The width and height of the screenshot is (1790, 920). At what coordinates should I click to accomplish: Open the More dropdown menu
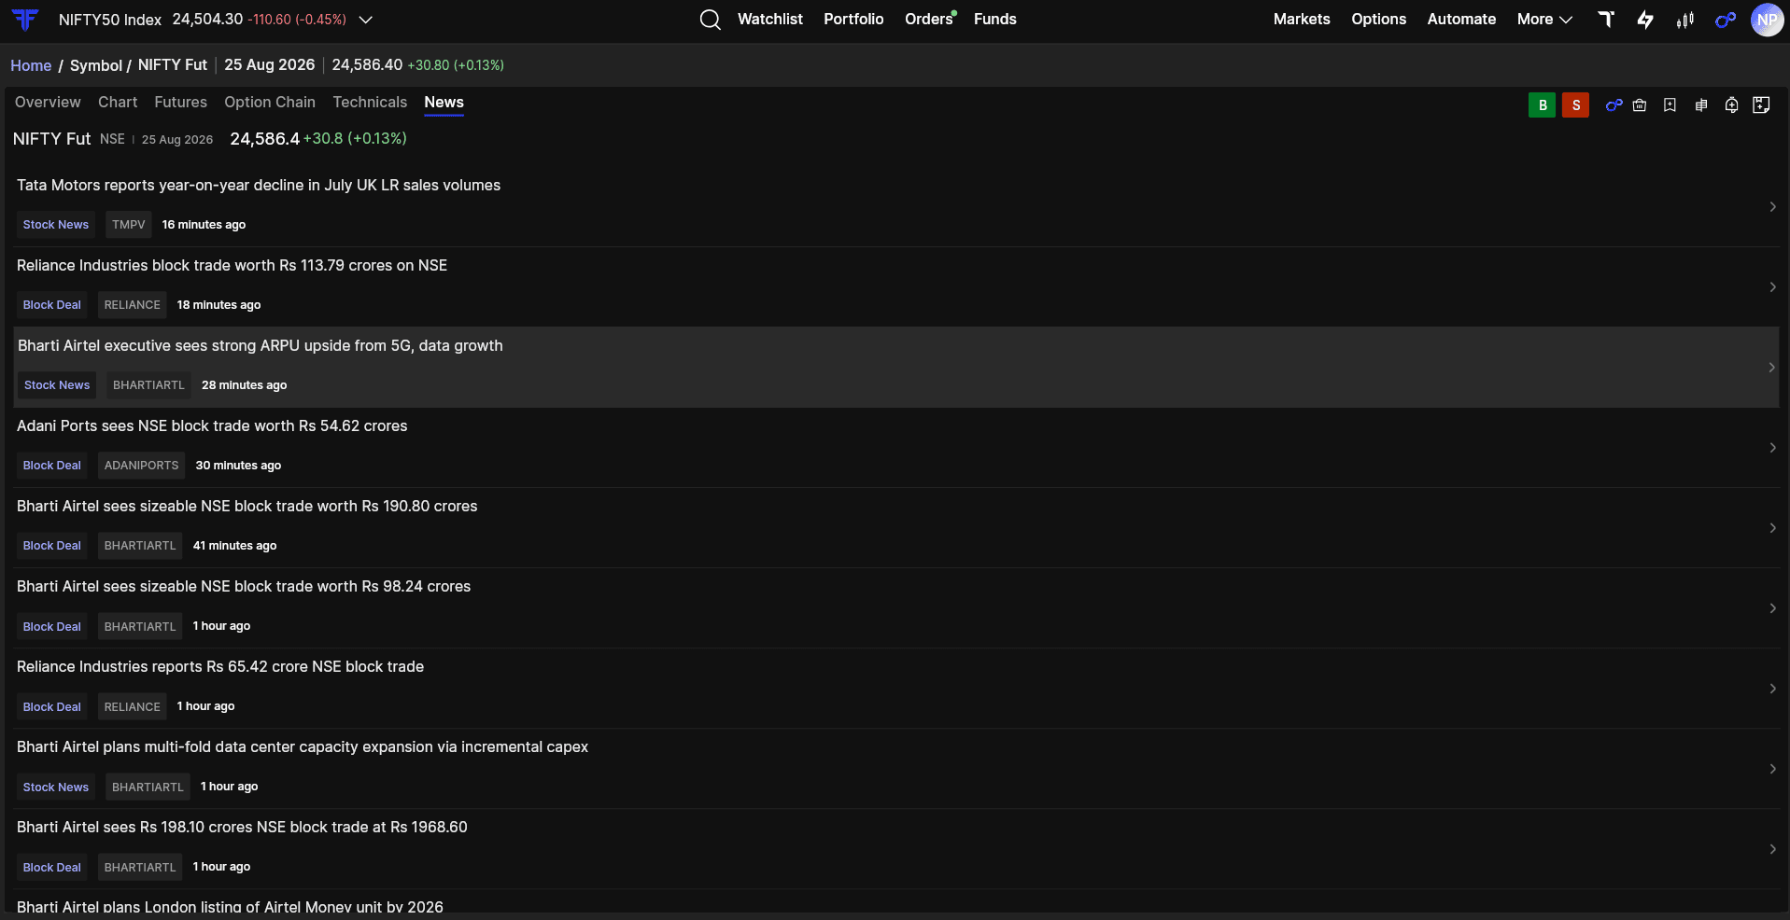point(1544,20)
